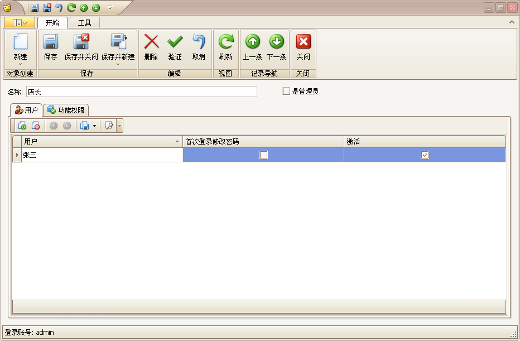Click search magnifier icon in grid toolbar
Image resolution: width=520 pixels, height=341 pixels.
[109, 126]
